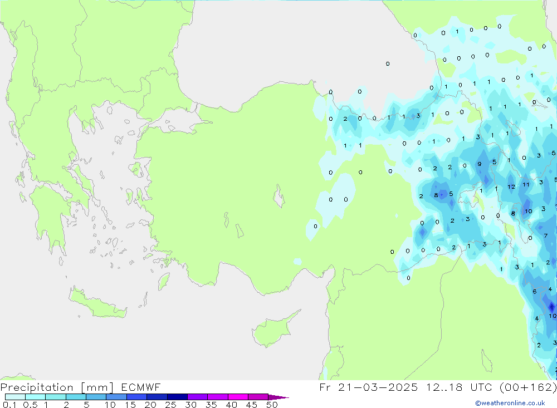
Task: Click the legend label '0.1'
Action: 9,405
